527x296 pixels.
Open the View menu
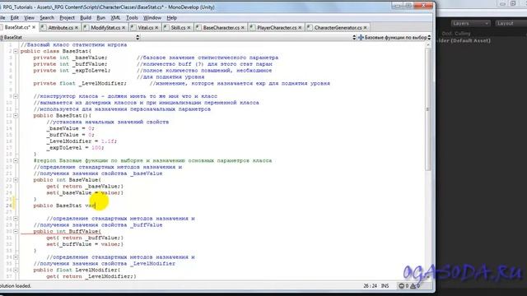(x=29, y=18)
